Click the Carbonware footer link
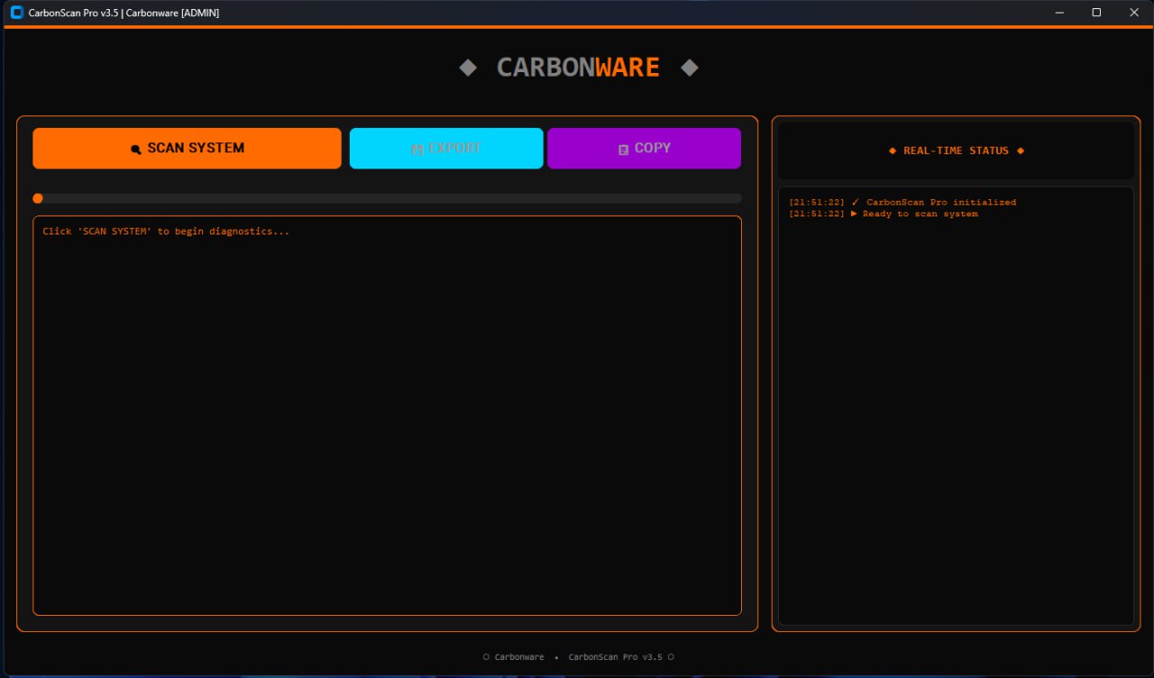This screenshot has width=1154, height=678. (518, 656)
